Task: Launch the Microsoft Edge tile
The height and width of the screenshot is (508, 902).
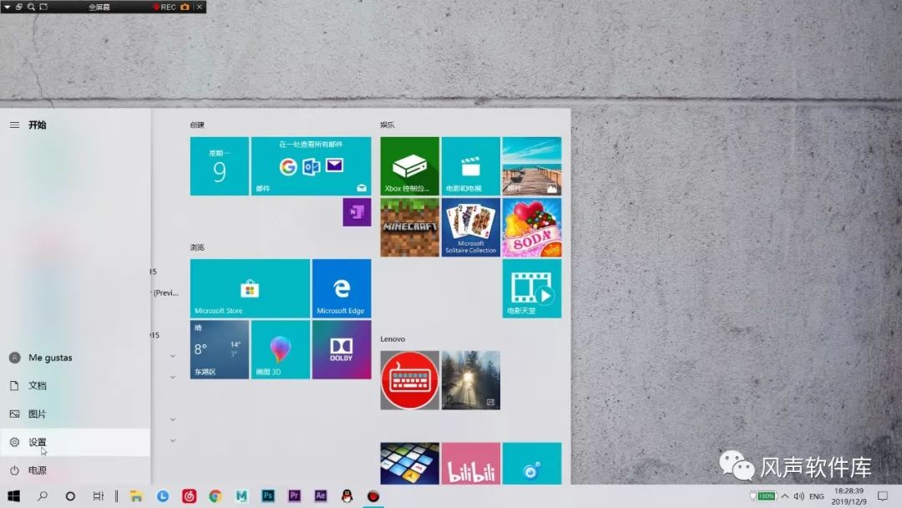Action: pyautogui.click(x=342, y=288)
